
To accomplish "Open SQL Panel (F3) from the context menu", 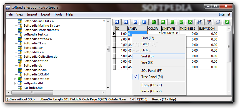I will [159, 71].
